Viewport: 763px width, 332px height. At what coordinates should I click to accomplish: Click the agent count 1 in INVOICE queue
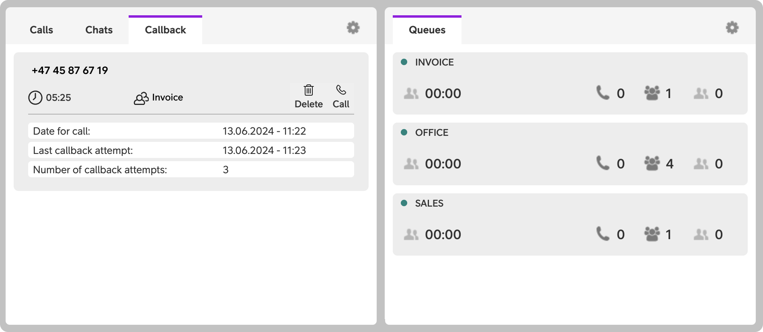(669, 94)
